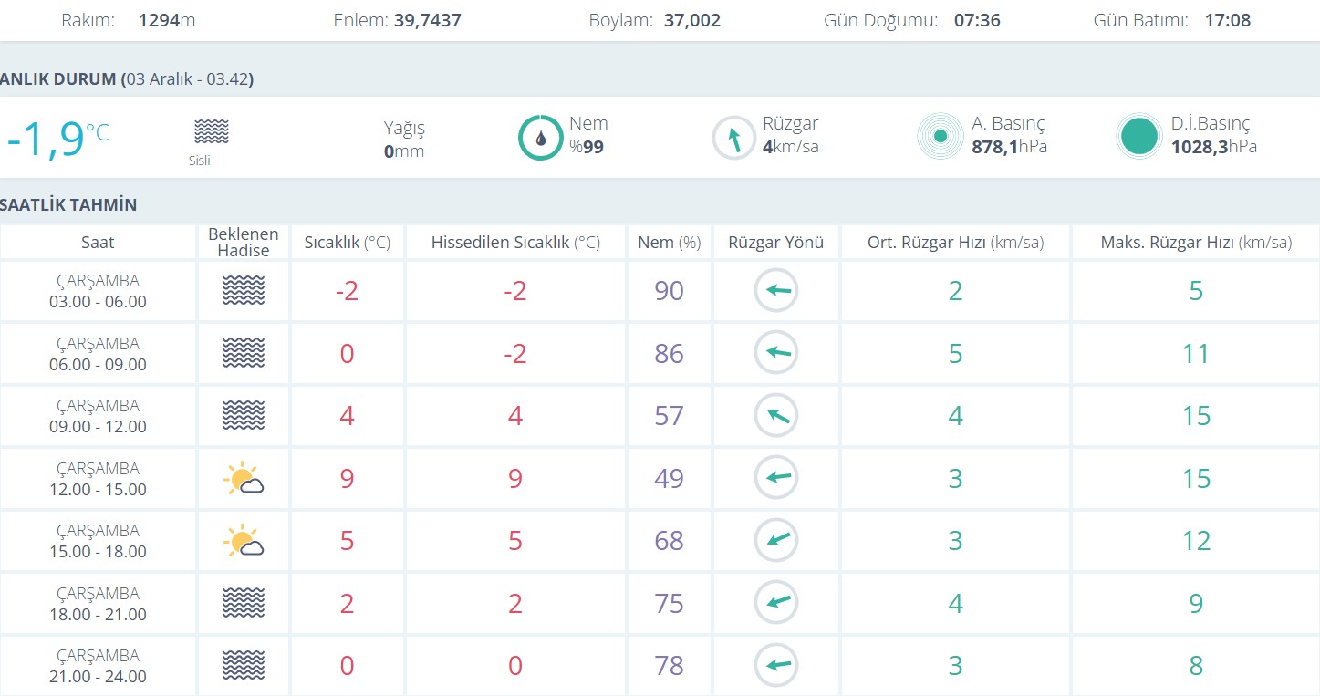Viewport: 1320px width, 696px height.
Task: Click the current wind direction compass icon
Action: 733,138
